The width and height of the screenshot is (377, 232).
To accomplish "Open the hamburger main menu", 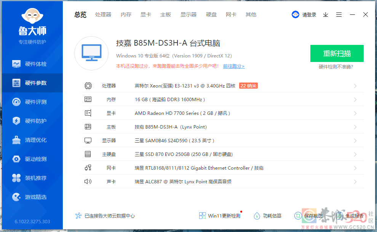I will [339, 15].
